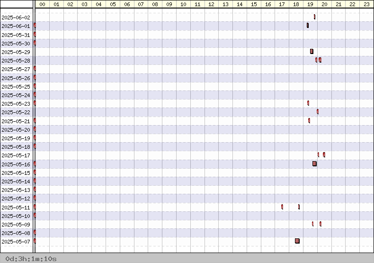The image size is (374, 263).
Task: Click the midnight marker on the 2025-05-20 row
Action: coord(35,129)
